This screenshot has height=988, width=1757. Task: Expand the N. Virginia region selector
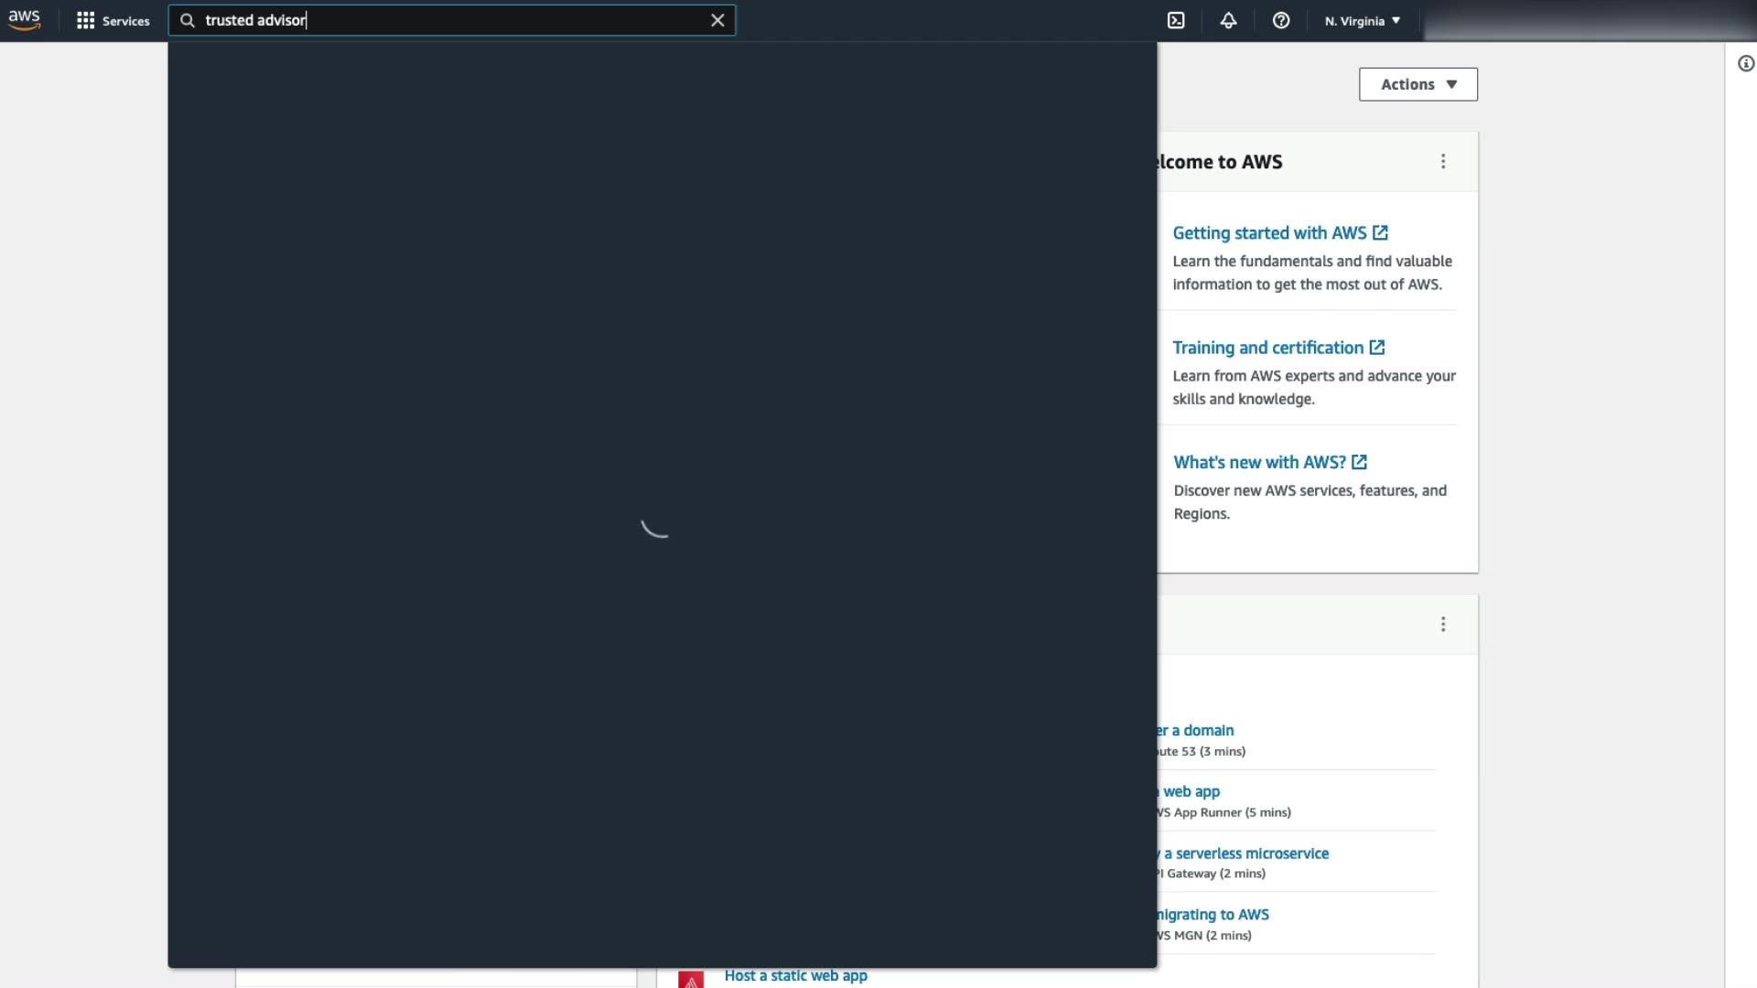point(1363,20)
